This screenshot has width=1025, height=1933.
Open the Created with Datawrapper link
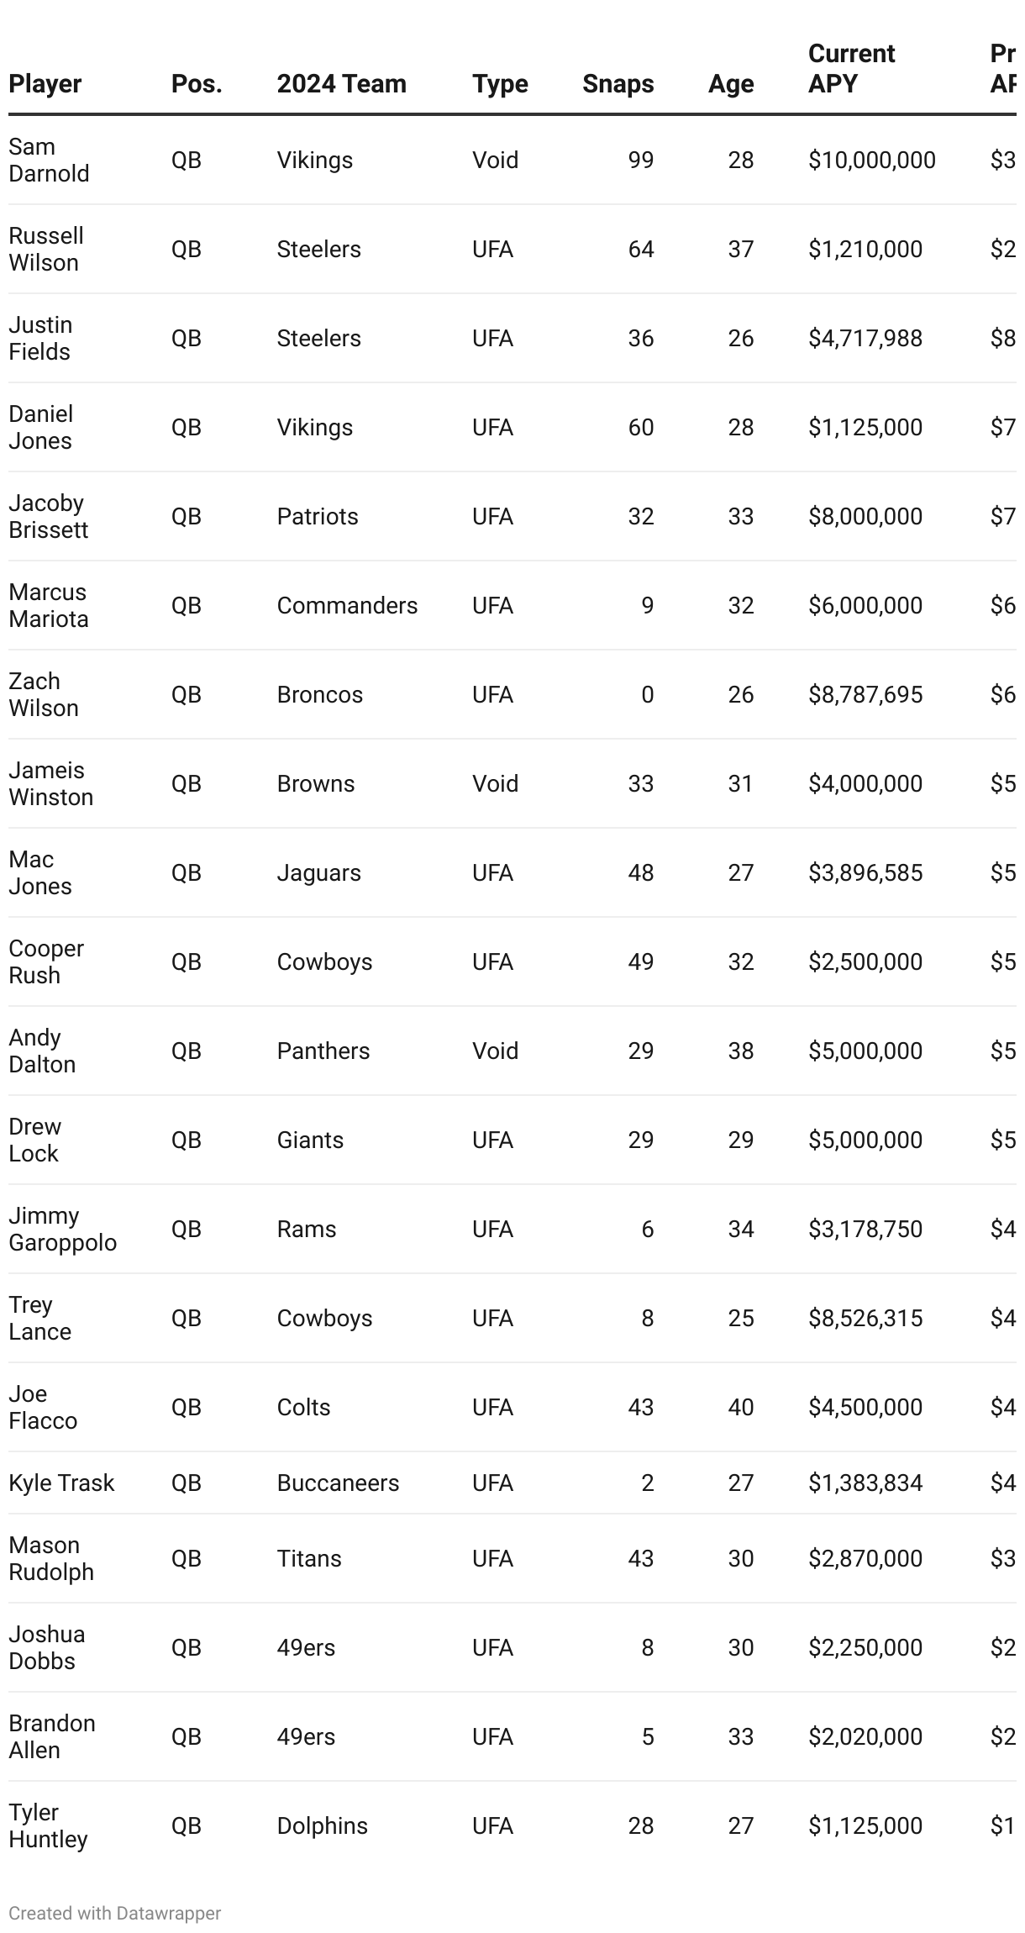(x=115, y=1913)
